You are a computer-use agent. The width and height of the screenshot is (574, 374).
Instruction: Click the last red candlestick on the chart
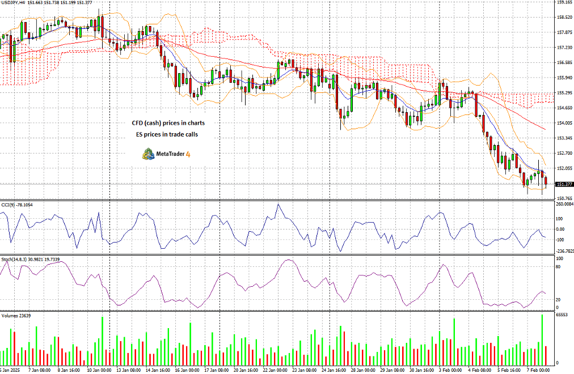coord(546,180)
